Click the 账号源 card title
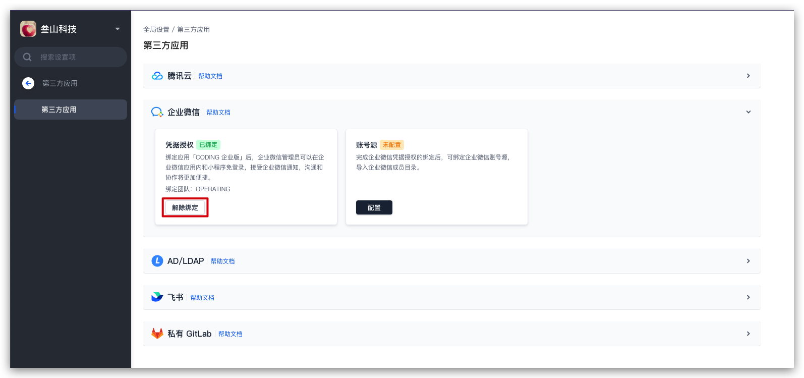 point(367,145)
